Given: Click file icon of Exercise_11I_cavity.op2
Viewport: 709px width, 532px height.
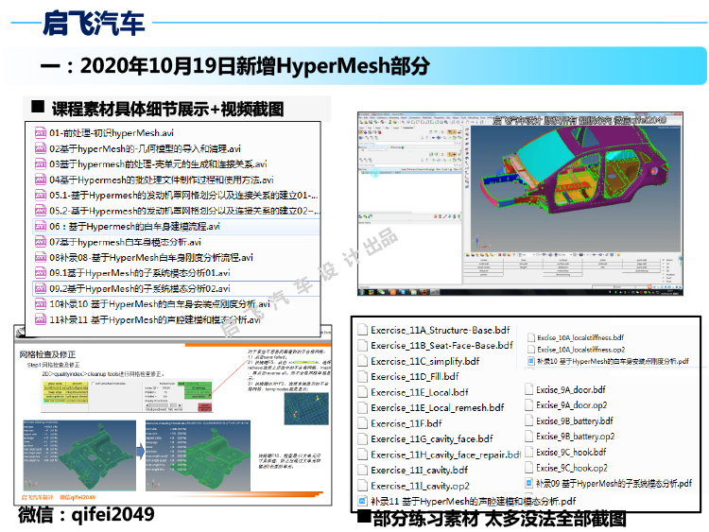Looking at the screenshot, I should coord(362,486).
